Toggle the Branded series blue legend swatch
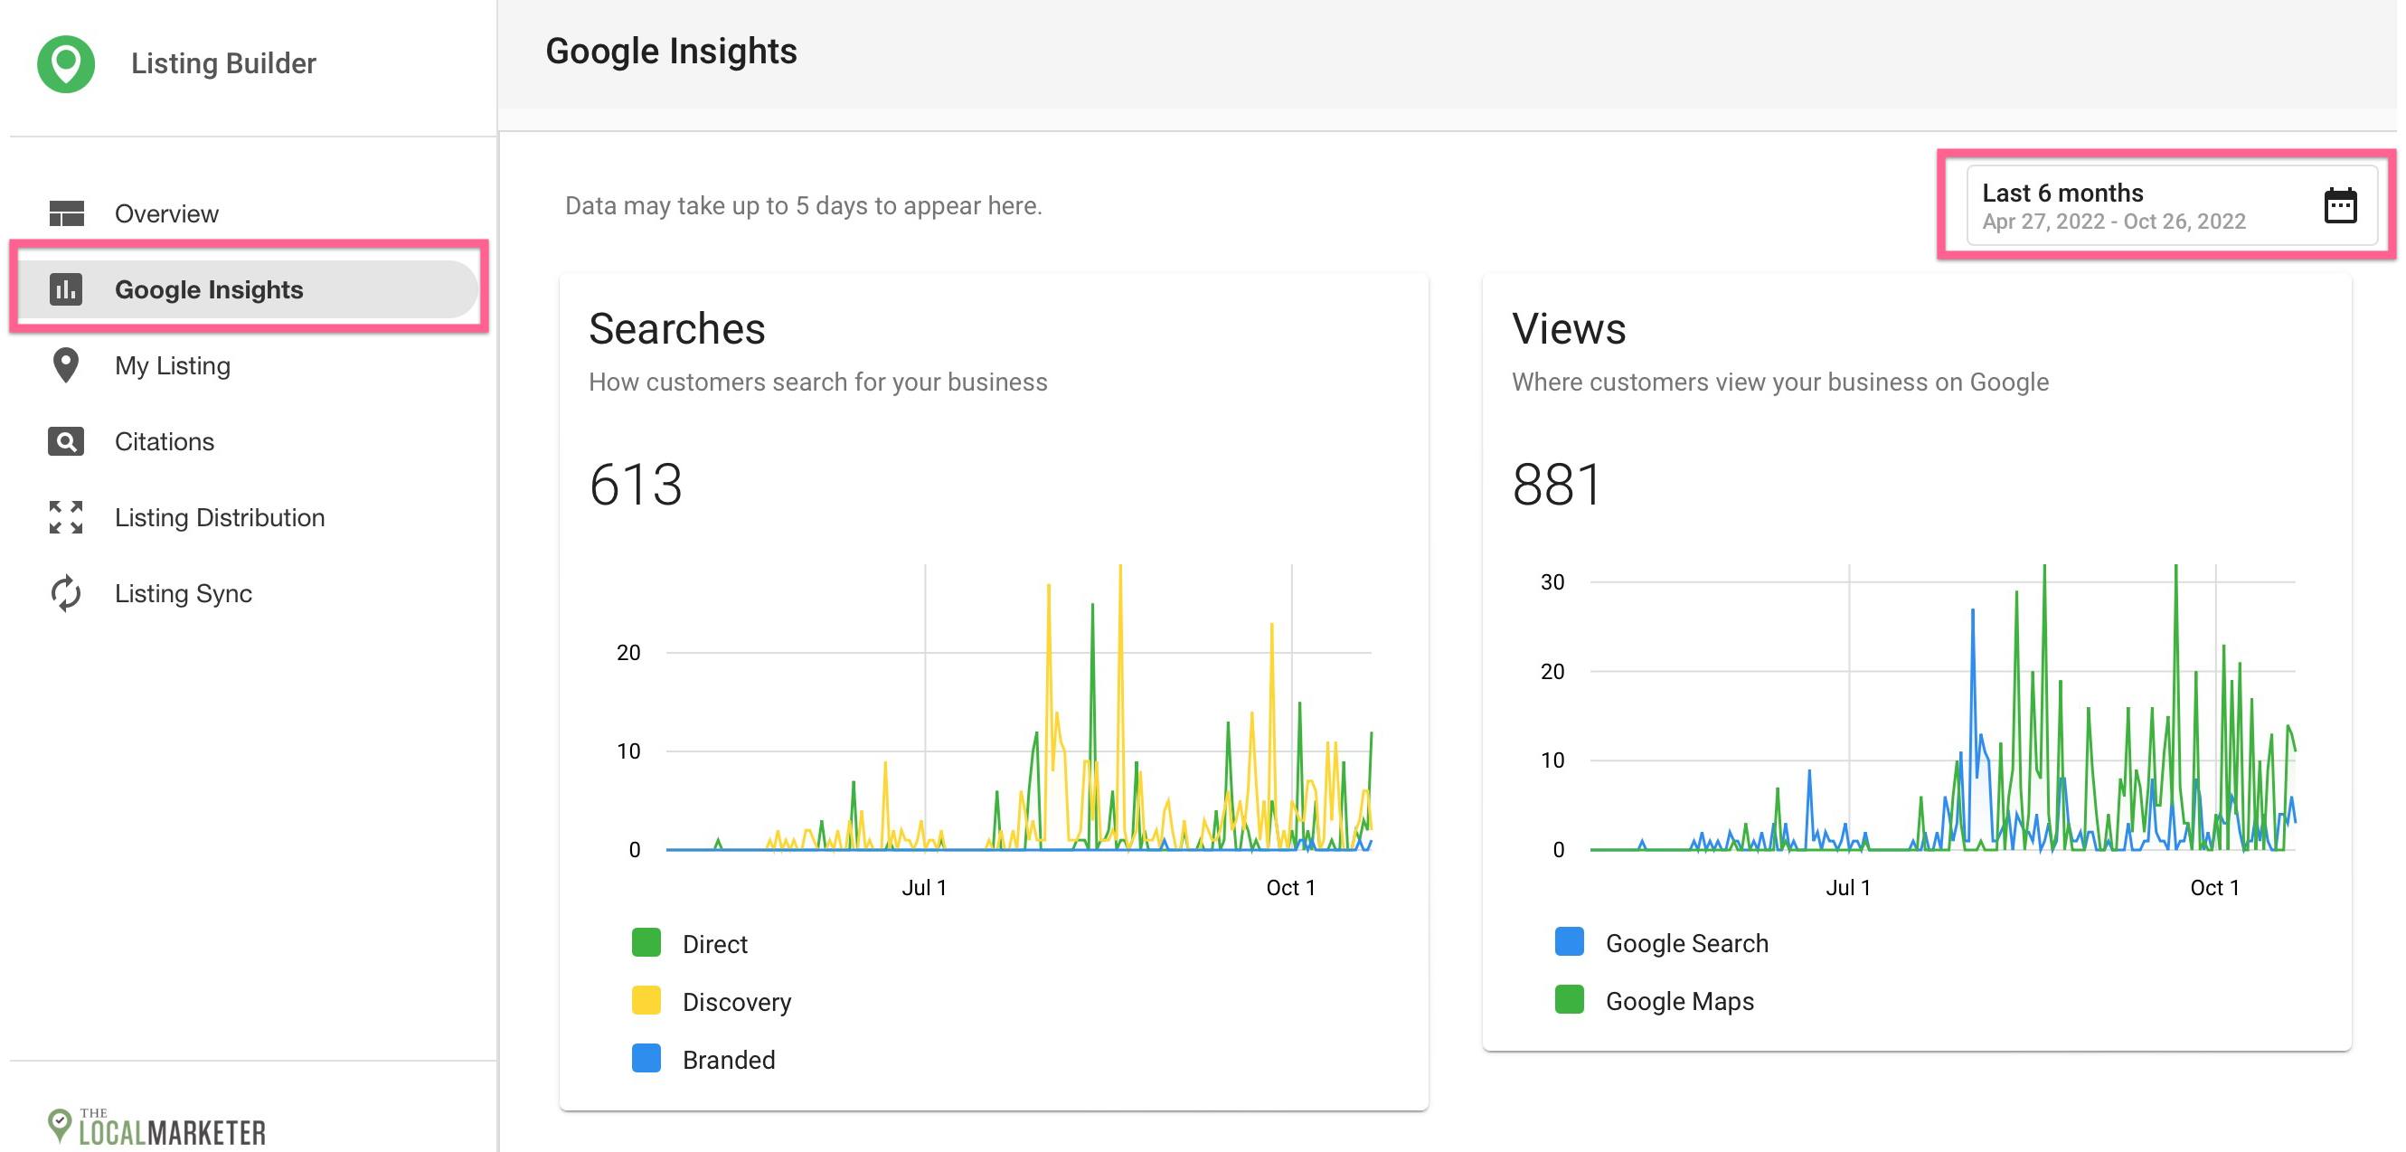Image resolution: width=2406 pixels, height=1152 pixels. pyautogui.click(x=646, y=1059)
